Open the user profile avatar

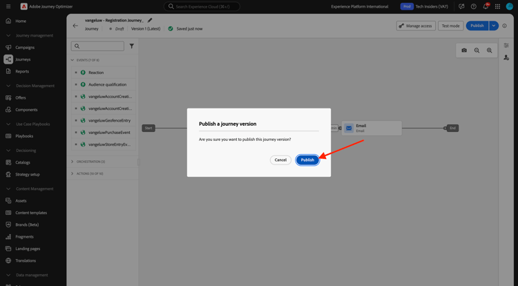[510, 6]
